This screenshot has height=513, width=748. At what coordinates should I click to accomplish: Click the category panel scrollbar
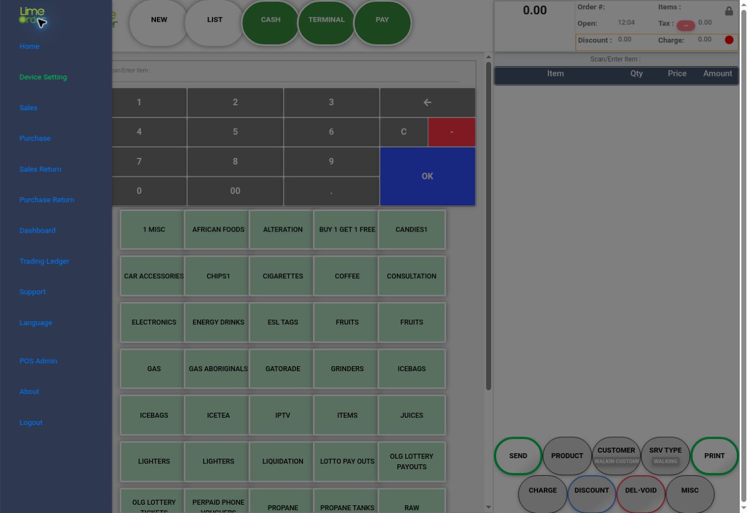pyautogui.click(x=488, y=227)
